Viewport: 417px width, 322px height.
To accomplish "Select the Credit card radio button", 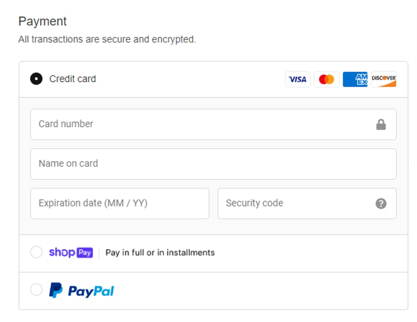I will coord(36,79).
